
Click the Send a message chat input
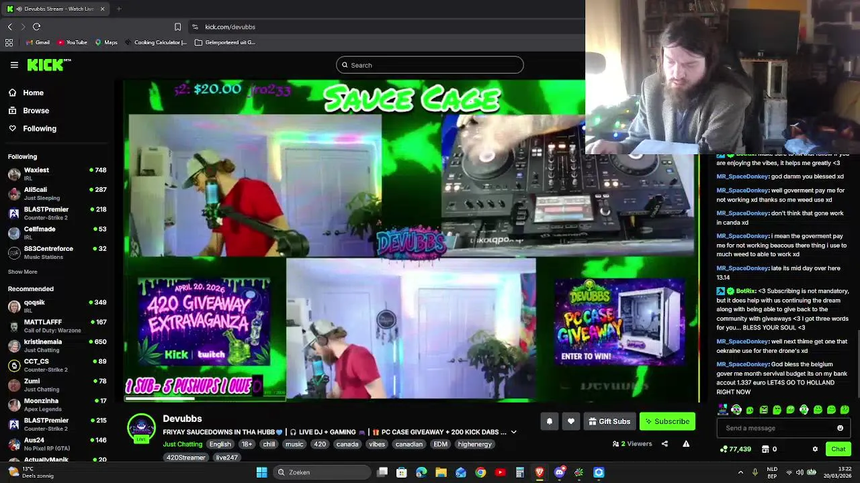(778, 428)
